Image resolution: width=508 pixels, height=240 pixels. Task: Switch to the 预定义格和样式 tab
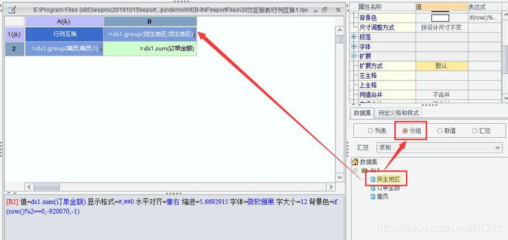pyautogui.click(x=398, y=113)
